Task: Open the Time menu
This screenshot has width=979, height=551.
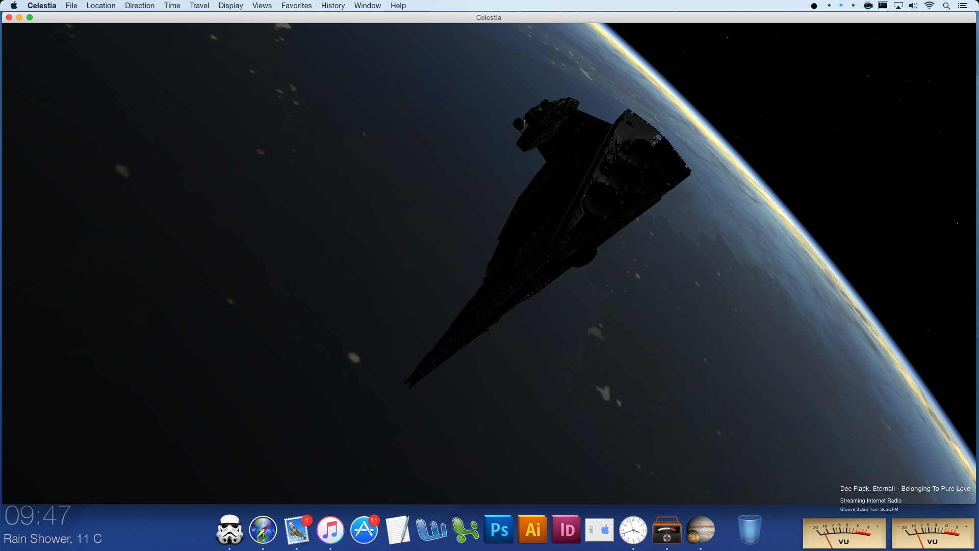Action: [172, 6]
